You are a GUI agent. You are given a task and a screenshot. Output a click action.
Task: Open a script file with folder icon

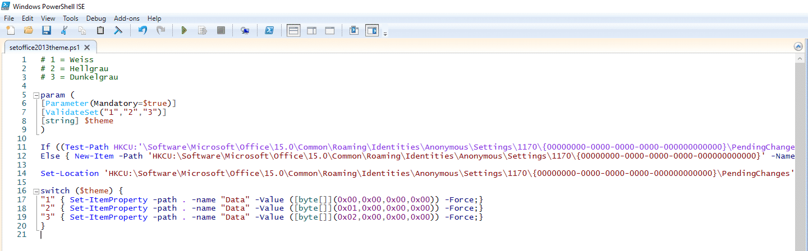click(x=28, y=30)
